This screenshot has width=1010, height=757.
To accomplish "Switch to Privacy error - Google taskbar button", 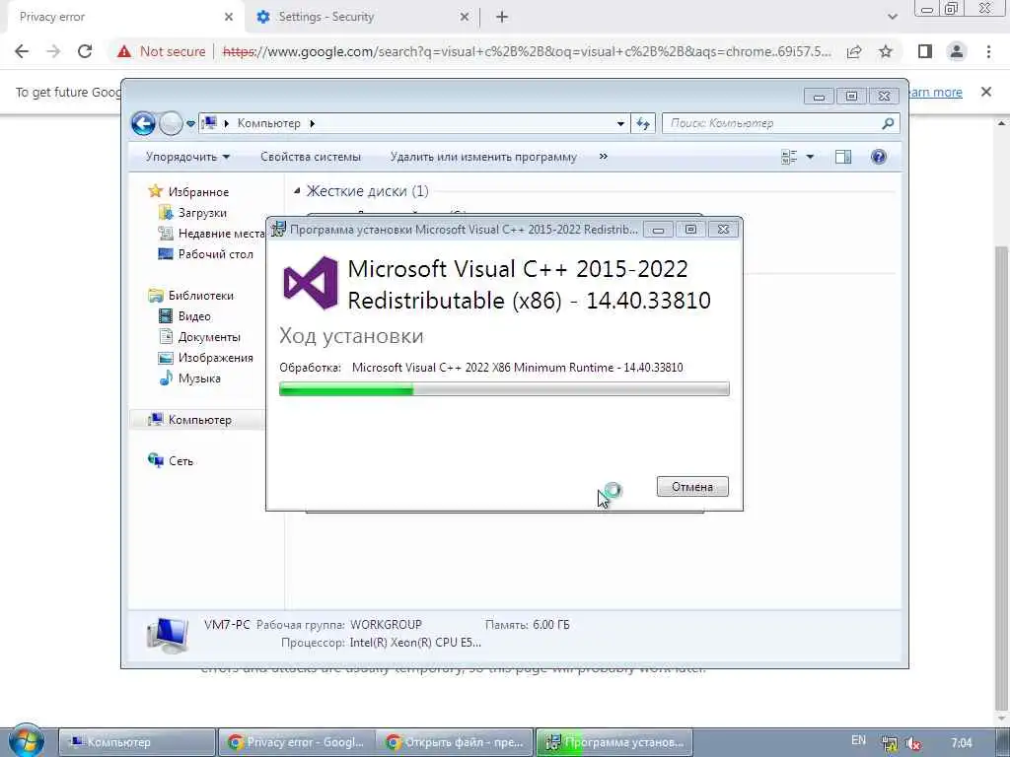I will pyautogui.click(x=296, y=742).
